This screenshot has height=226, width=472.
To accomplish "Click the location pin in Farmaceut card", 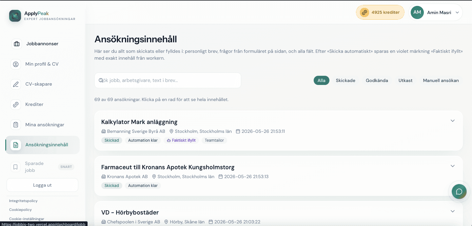I will coord(154,177).
